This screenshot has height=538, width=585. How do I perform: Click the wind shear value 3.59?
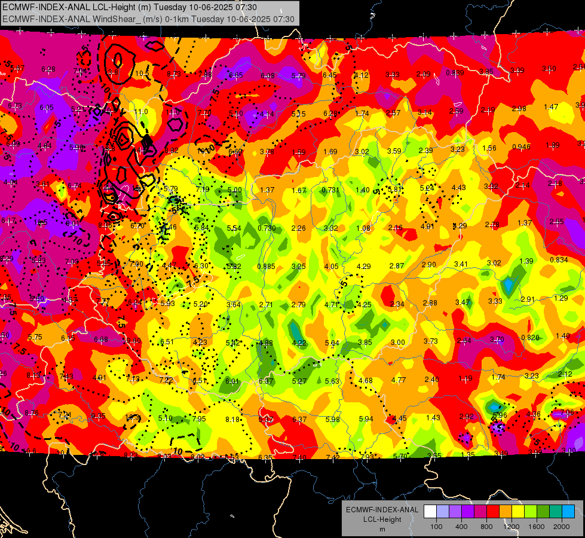click(x=394, y=151)
